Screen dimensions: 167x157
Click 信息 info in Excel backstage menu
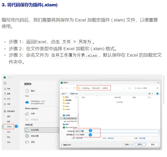click(8, 116)
